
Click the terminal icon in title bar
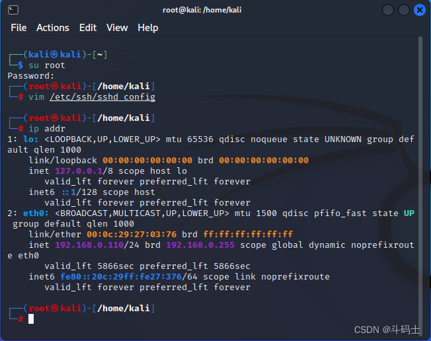pos(13,10)
